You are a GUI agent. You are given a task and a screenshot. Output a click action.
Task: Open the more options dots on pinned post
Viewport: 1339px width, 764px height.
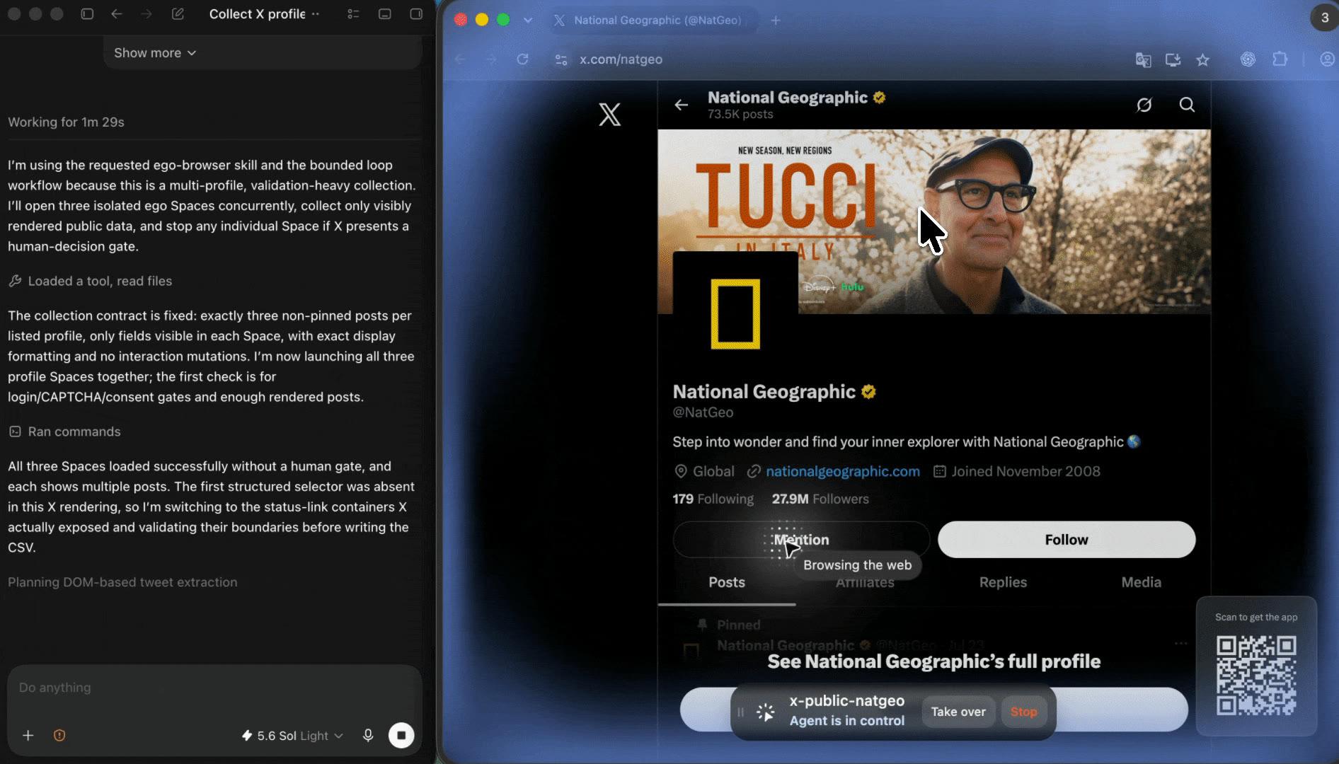(1180, 644)
